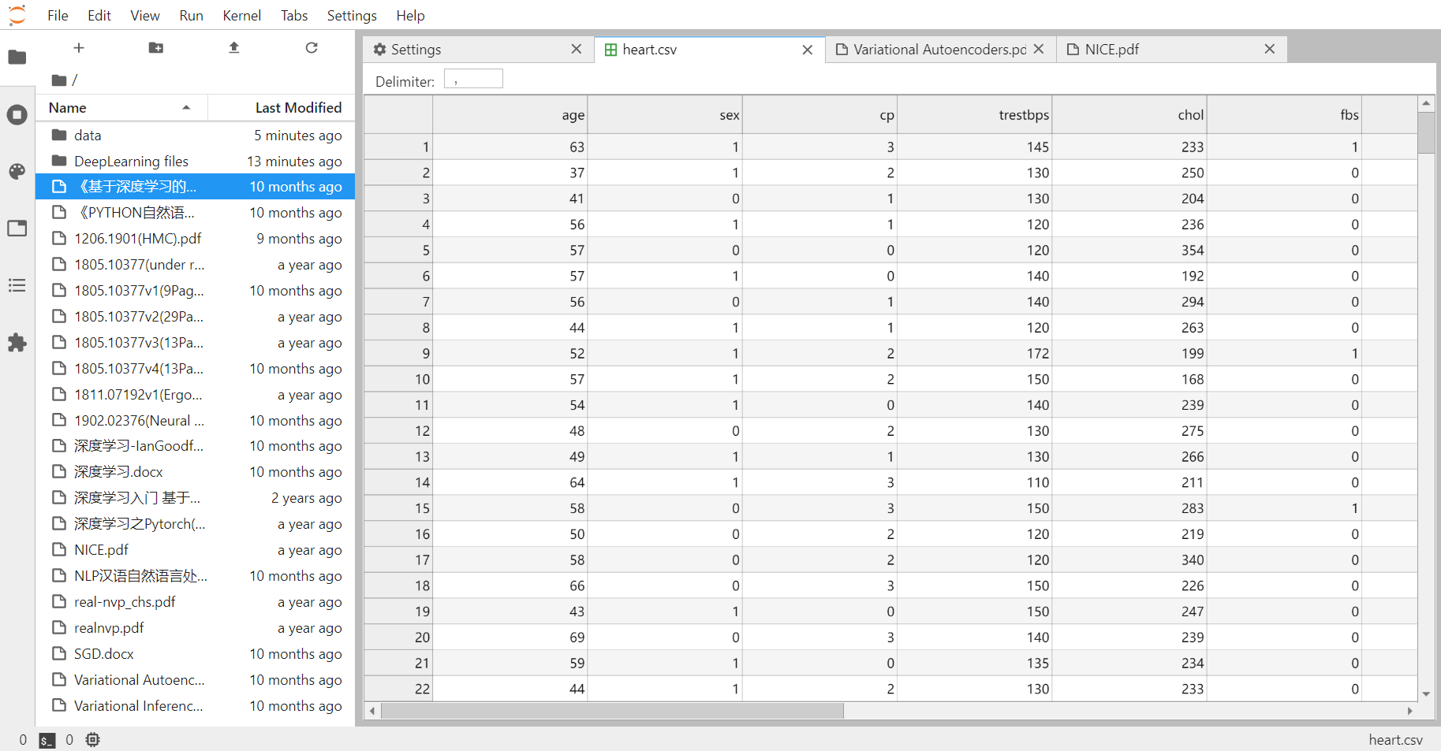Refresh the file browser listing
Viewport: 1441px width, 751px height.
[x=312, y=47]
